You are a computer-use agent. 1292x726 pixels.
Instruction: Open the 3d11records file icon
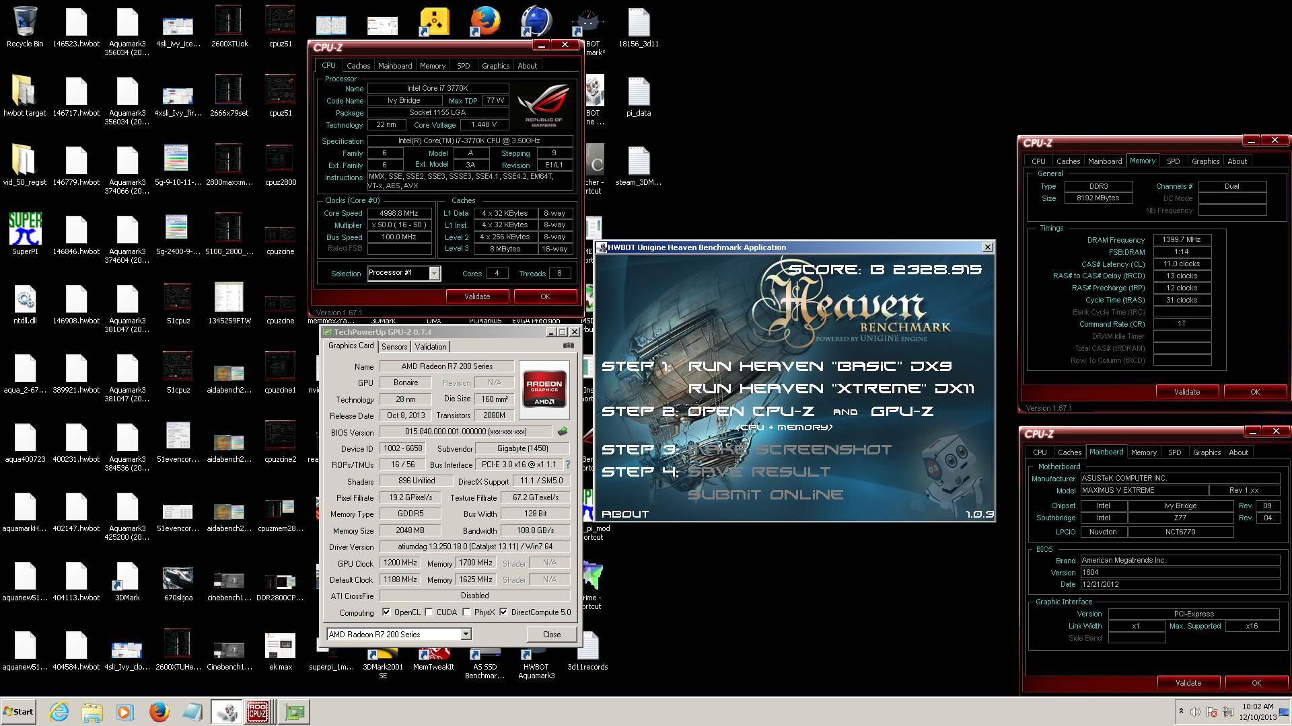tap(587, 649)
